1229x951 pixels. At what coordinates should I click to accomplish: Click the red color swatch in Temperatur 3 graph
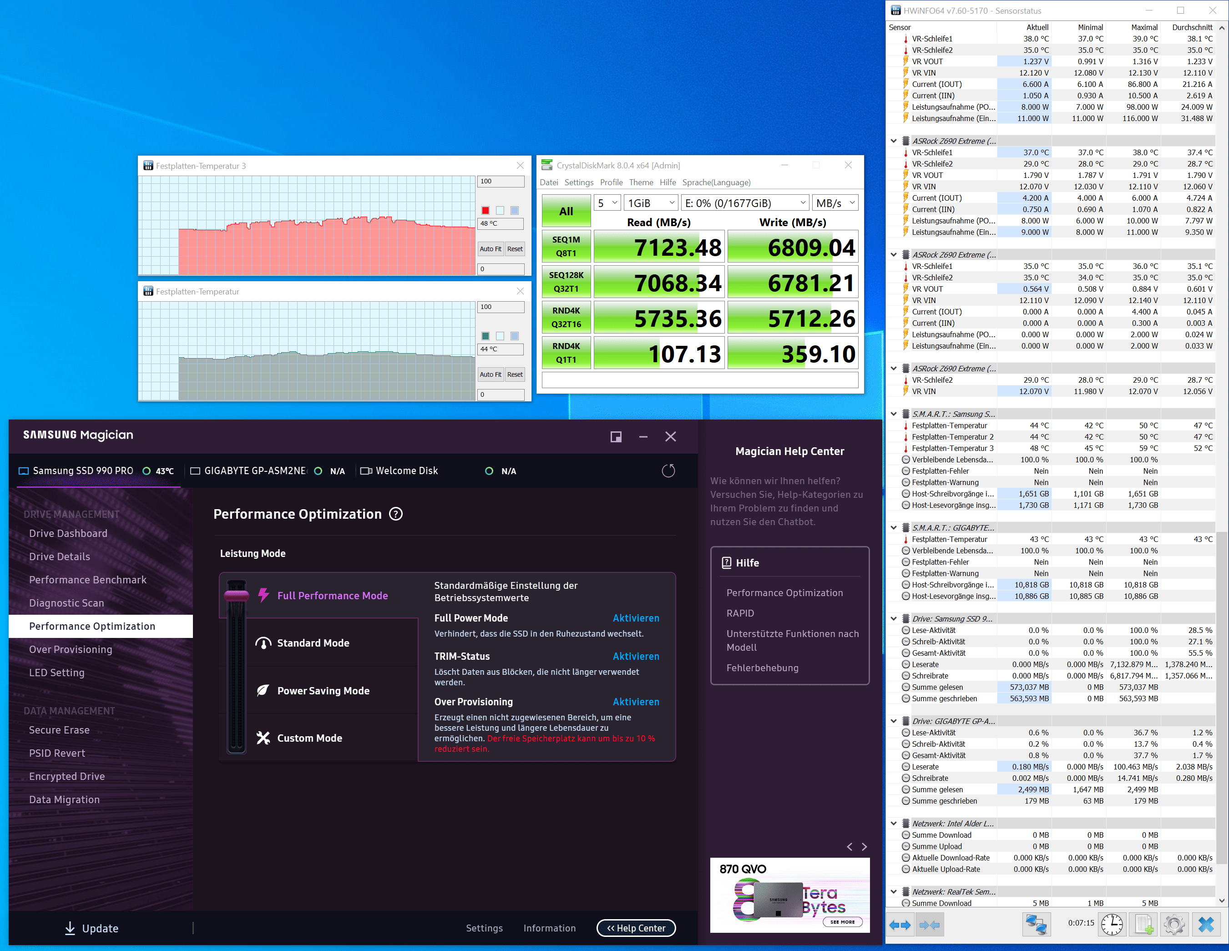click(x=485, y=211)
